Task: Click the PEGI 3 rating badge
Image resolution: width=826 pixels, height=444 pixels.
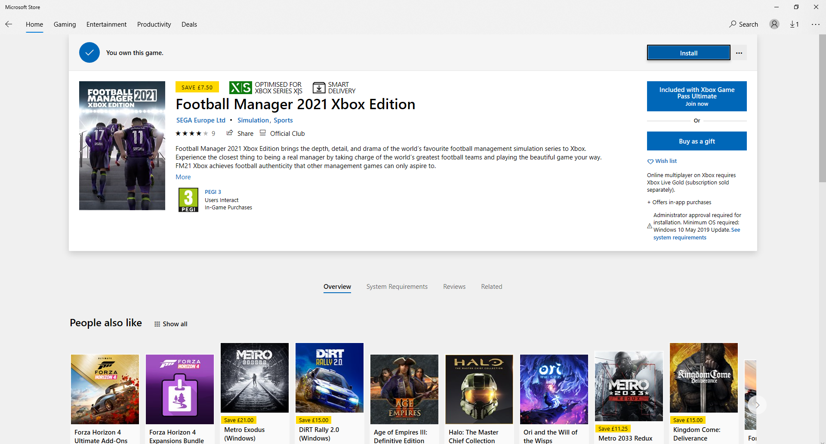Action: (x=188, y=200)
